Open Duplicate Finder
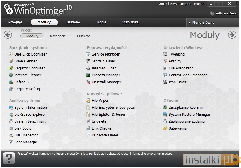This screenshot has width=241, height=168. [x=105, y=135]
